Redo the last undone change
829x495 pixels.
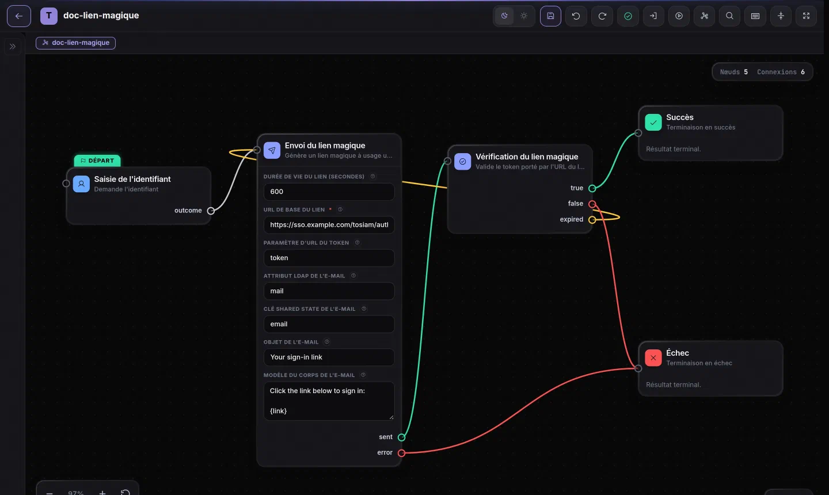pyautogui.click(x=602, y=16)
